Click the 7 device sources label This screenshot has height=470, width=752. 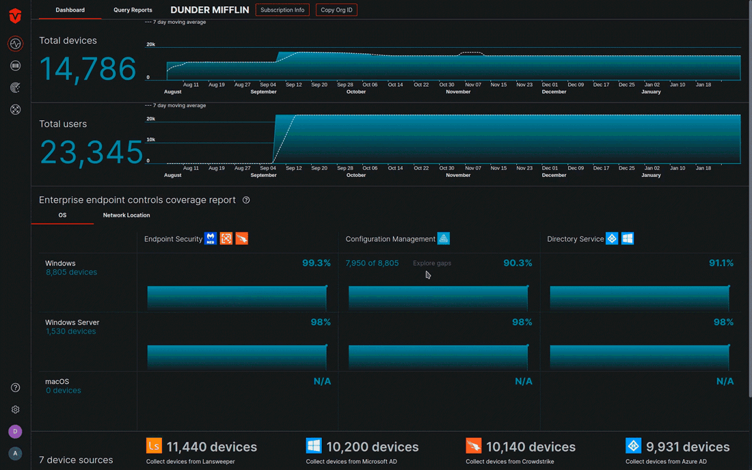pos(76,460)
